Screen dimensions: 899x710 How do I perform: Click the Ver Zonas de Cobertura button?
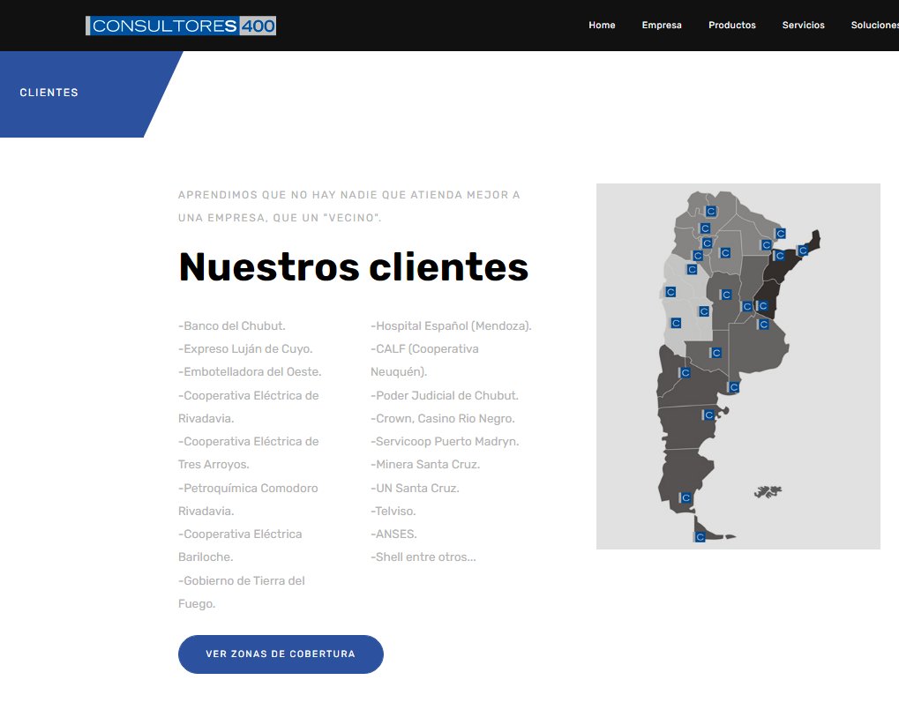point(281,654)
